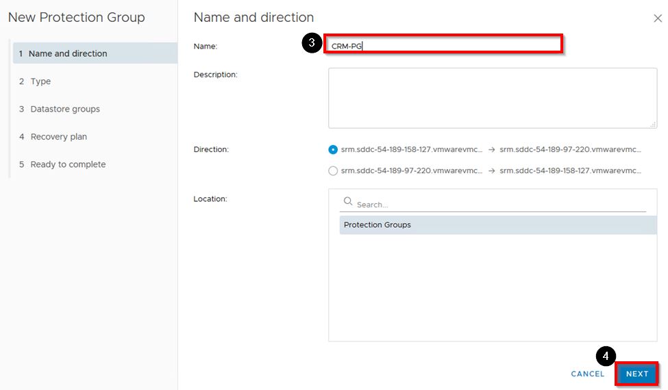Open the Type wizard step

click(40, 81)
